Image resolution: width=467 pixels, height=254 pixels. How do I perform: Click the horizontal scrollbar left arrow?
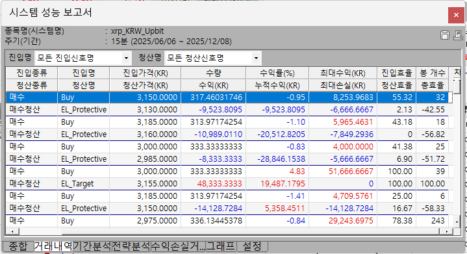(12, 231)
